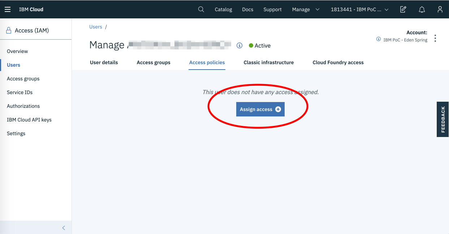Open Authorizations in the sidebar
Image resolution: width=449 pixels, height=234 pixels.
pos(23,106)
